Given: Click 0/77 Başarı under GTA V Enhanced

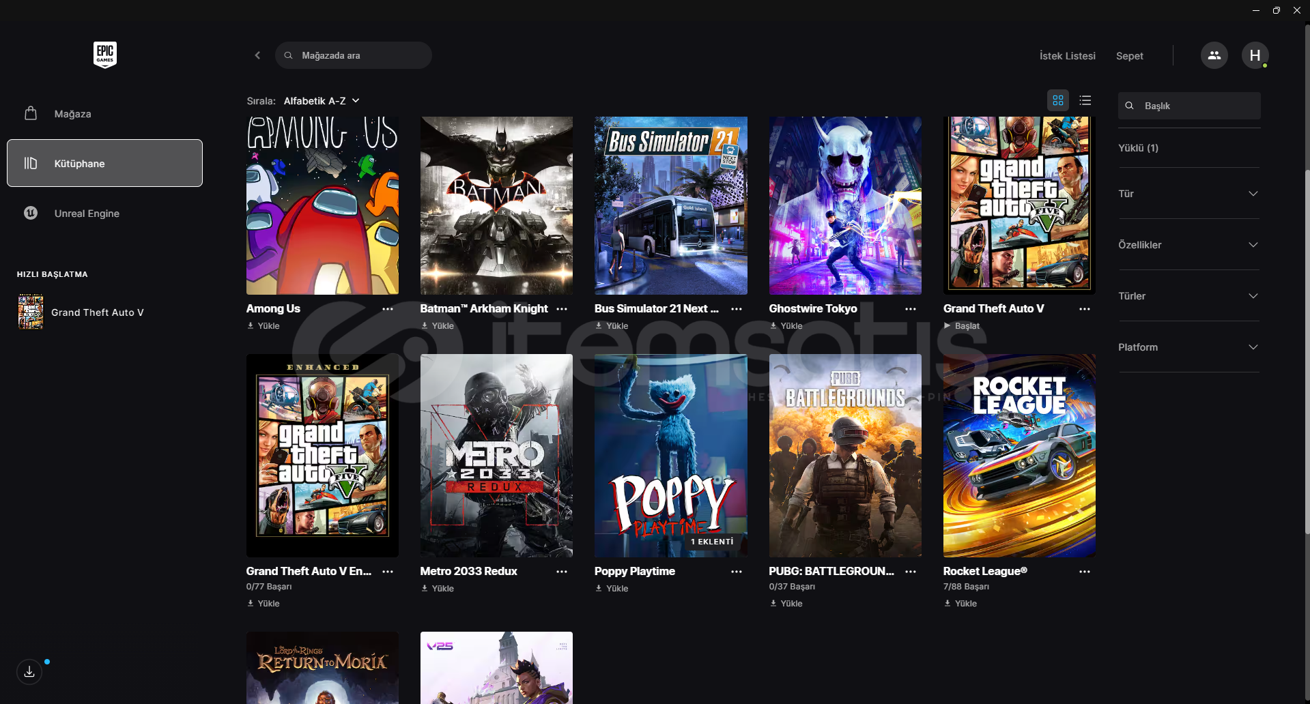Looking at the screenshot, I should coord(269,587).
